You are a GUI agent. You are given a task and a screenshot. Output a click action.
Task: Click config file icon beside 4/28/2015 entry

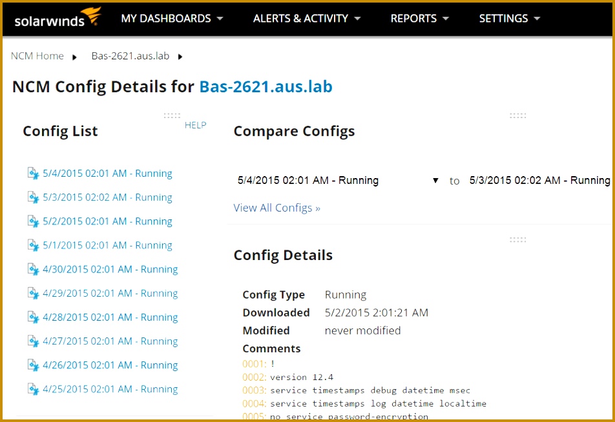point(33,317)
